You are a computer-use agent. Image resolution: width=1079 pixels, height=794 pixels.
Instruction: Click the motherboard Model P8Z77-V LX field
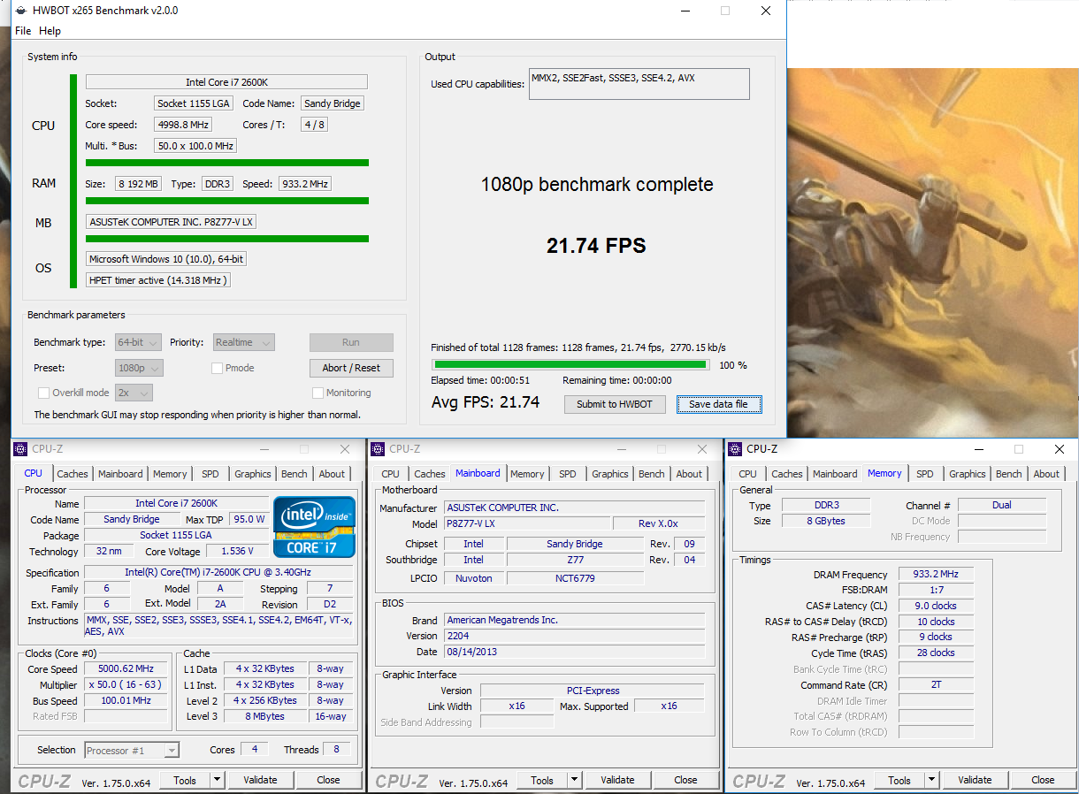526,523
